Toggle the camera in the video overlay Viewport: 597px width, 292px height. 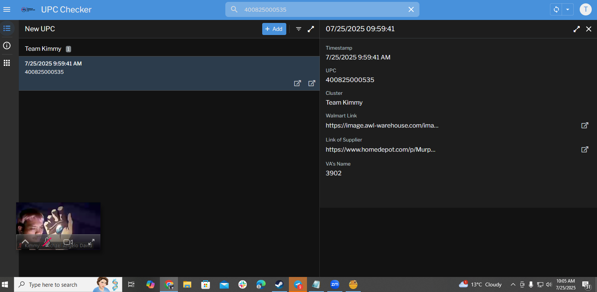click(x=68, y=242)
